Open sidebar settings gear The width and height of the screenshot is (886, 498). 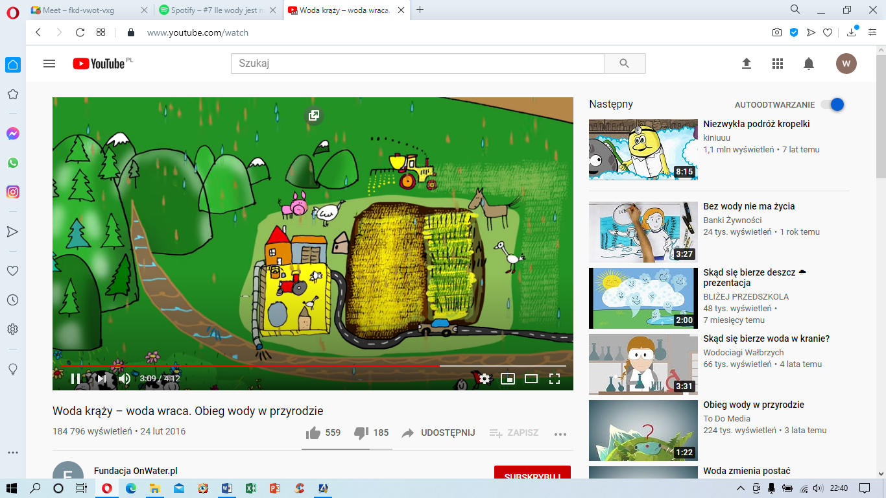12,329
